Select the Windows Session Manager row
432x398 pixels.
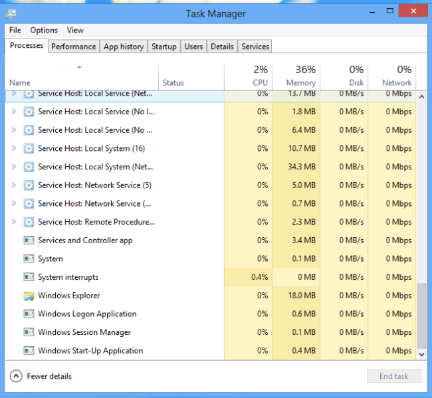click(x=211, y=332)
